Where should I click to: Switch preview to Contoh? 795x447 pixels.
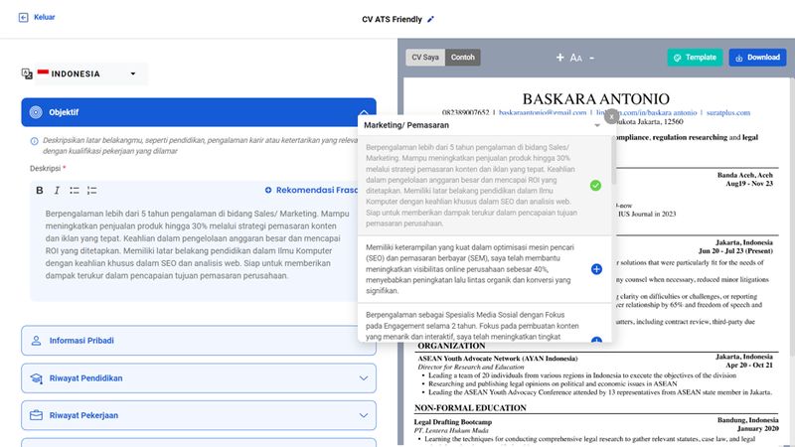point(462,58)
